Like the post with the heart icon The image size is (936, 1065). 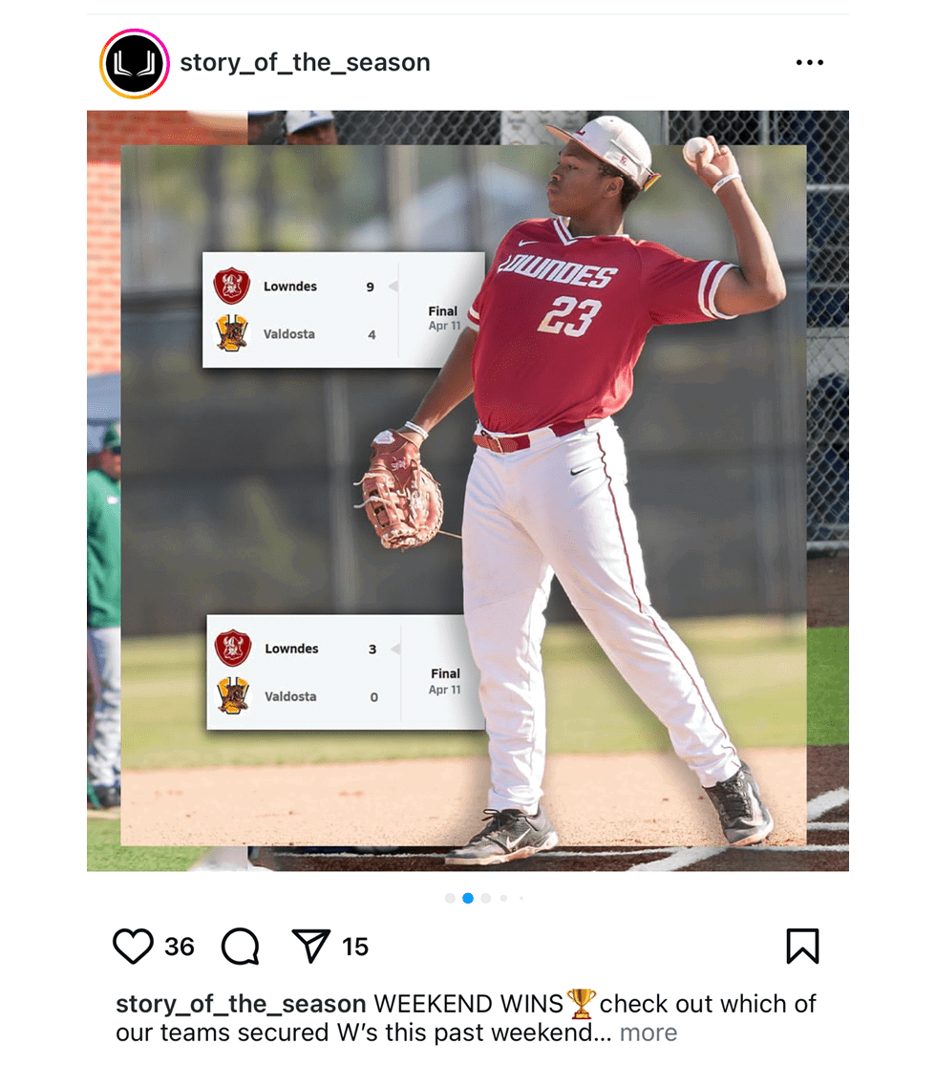pyautogui.click(x=133, y=947)
